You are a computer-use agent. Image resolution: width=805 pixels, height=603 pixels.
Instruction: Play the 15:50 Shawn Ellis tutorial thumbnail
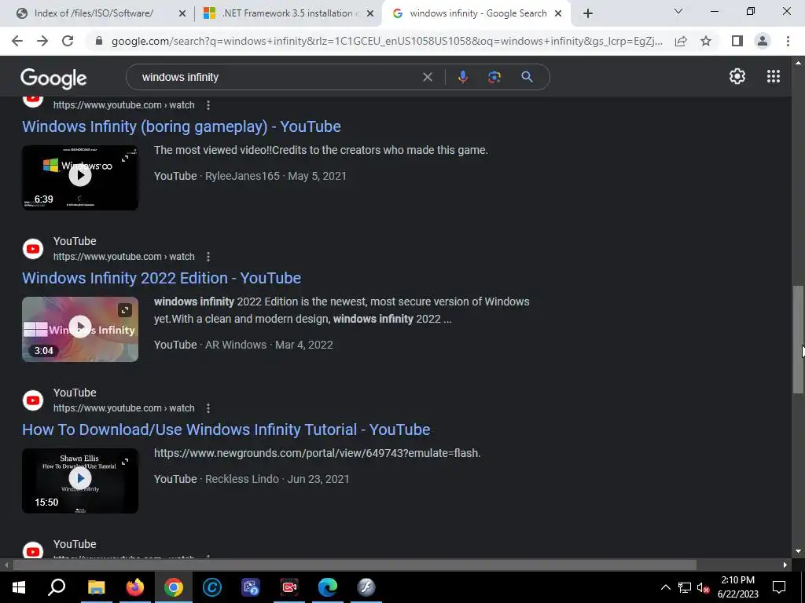(x=80, y=481)
